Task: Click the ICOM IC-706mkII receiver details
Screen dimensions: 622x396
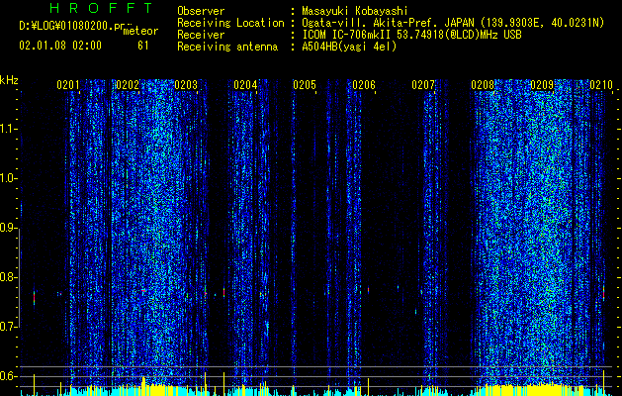Action: click(x=411, y=35)
